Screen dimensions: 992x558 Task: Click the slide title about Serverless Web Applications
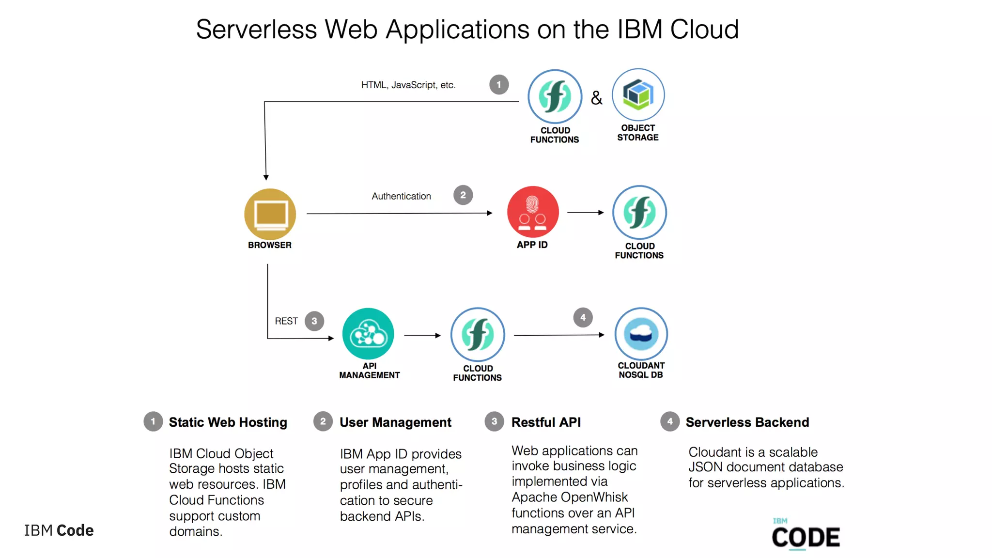(467, 30)
